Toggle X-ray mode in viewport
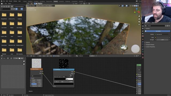171x96 pixels. (x=131, y=6)
